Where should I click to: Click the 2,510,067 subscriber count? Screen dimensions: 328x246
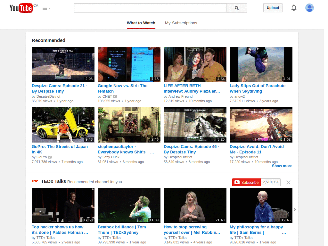point(270,182)
